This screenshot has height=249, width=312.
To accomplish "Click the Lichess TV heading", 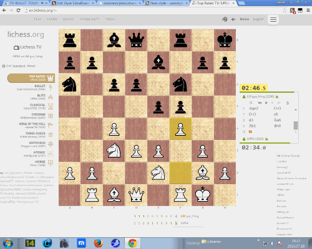I will click(27, 47).
